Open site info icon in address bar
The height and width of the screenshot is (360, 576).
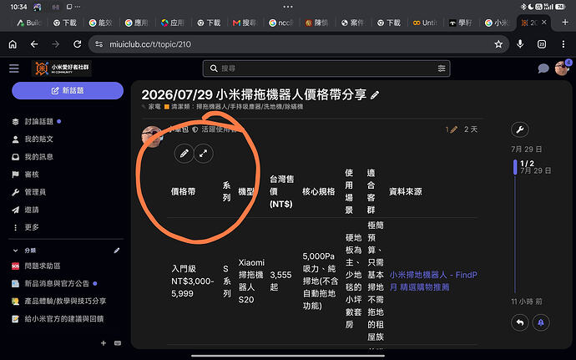pyautogui.click(x=99, y=44)
